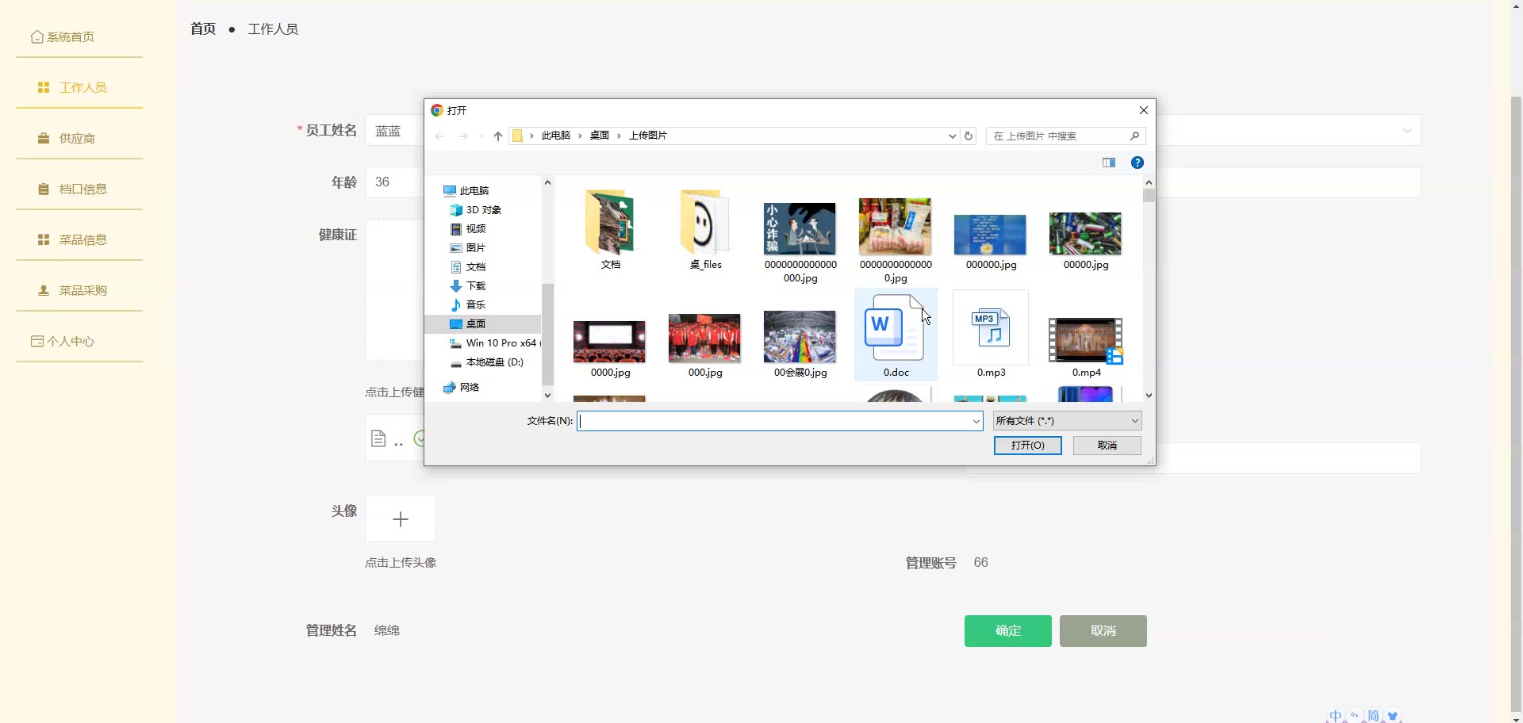Viewport: 1523px width, 723px height.
Task: Select the 0.mp3 audio file
Action: coord(991,335)
